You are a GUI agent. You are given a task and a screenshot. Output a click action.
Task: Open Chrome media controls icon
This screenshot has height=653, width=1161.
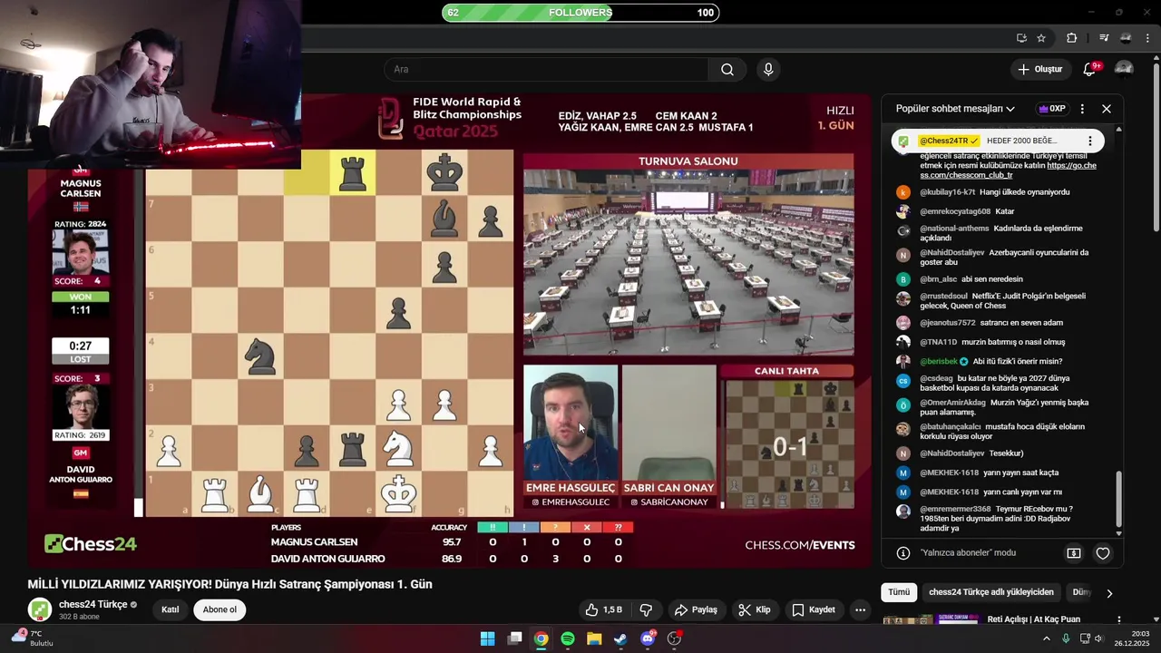(x=1104, y=38)
